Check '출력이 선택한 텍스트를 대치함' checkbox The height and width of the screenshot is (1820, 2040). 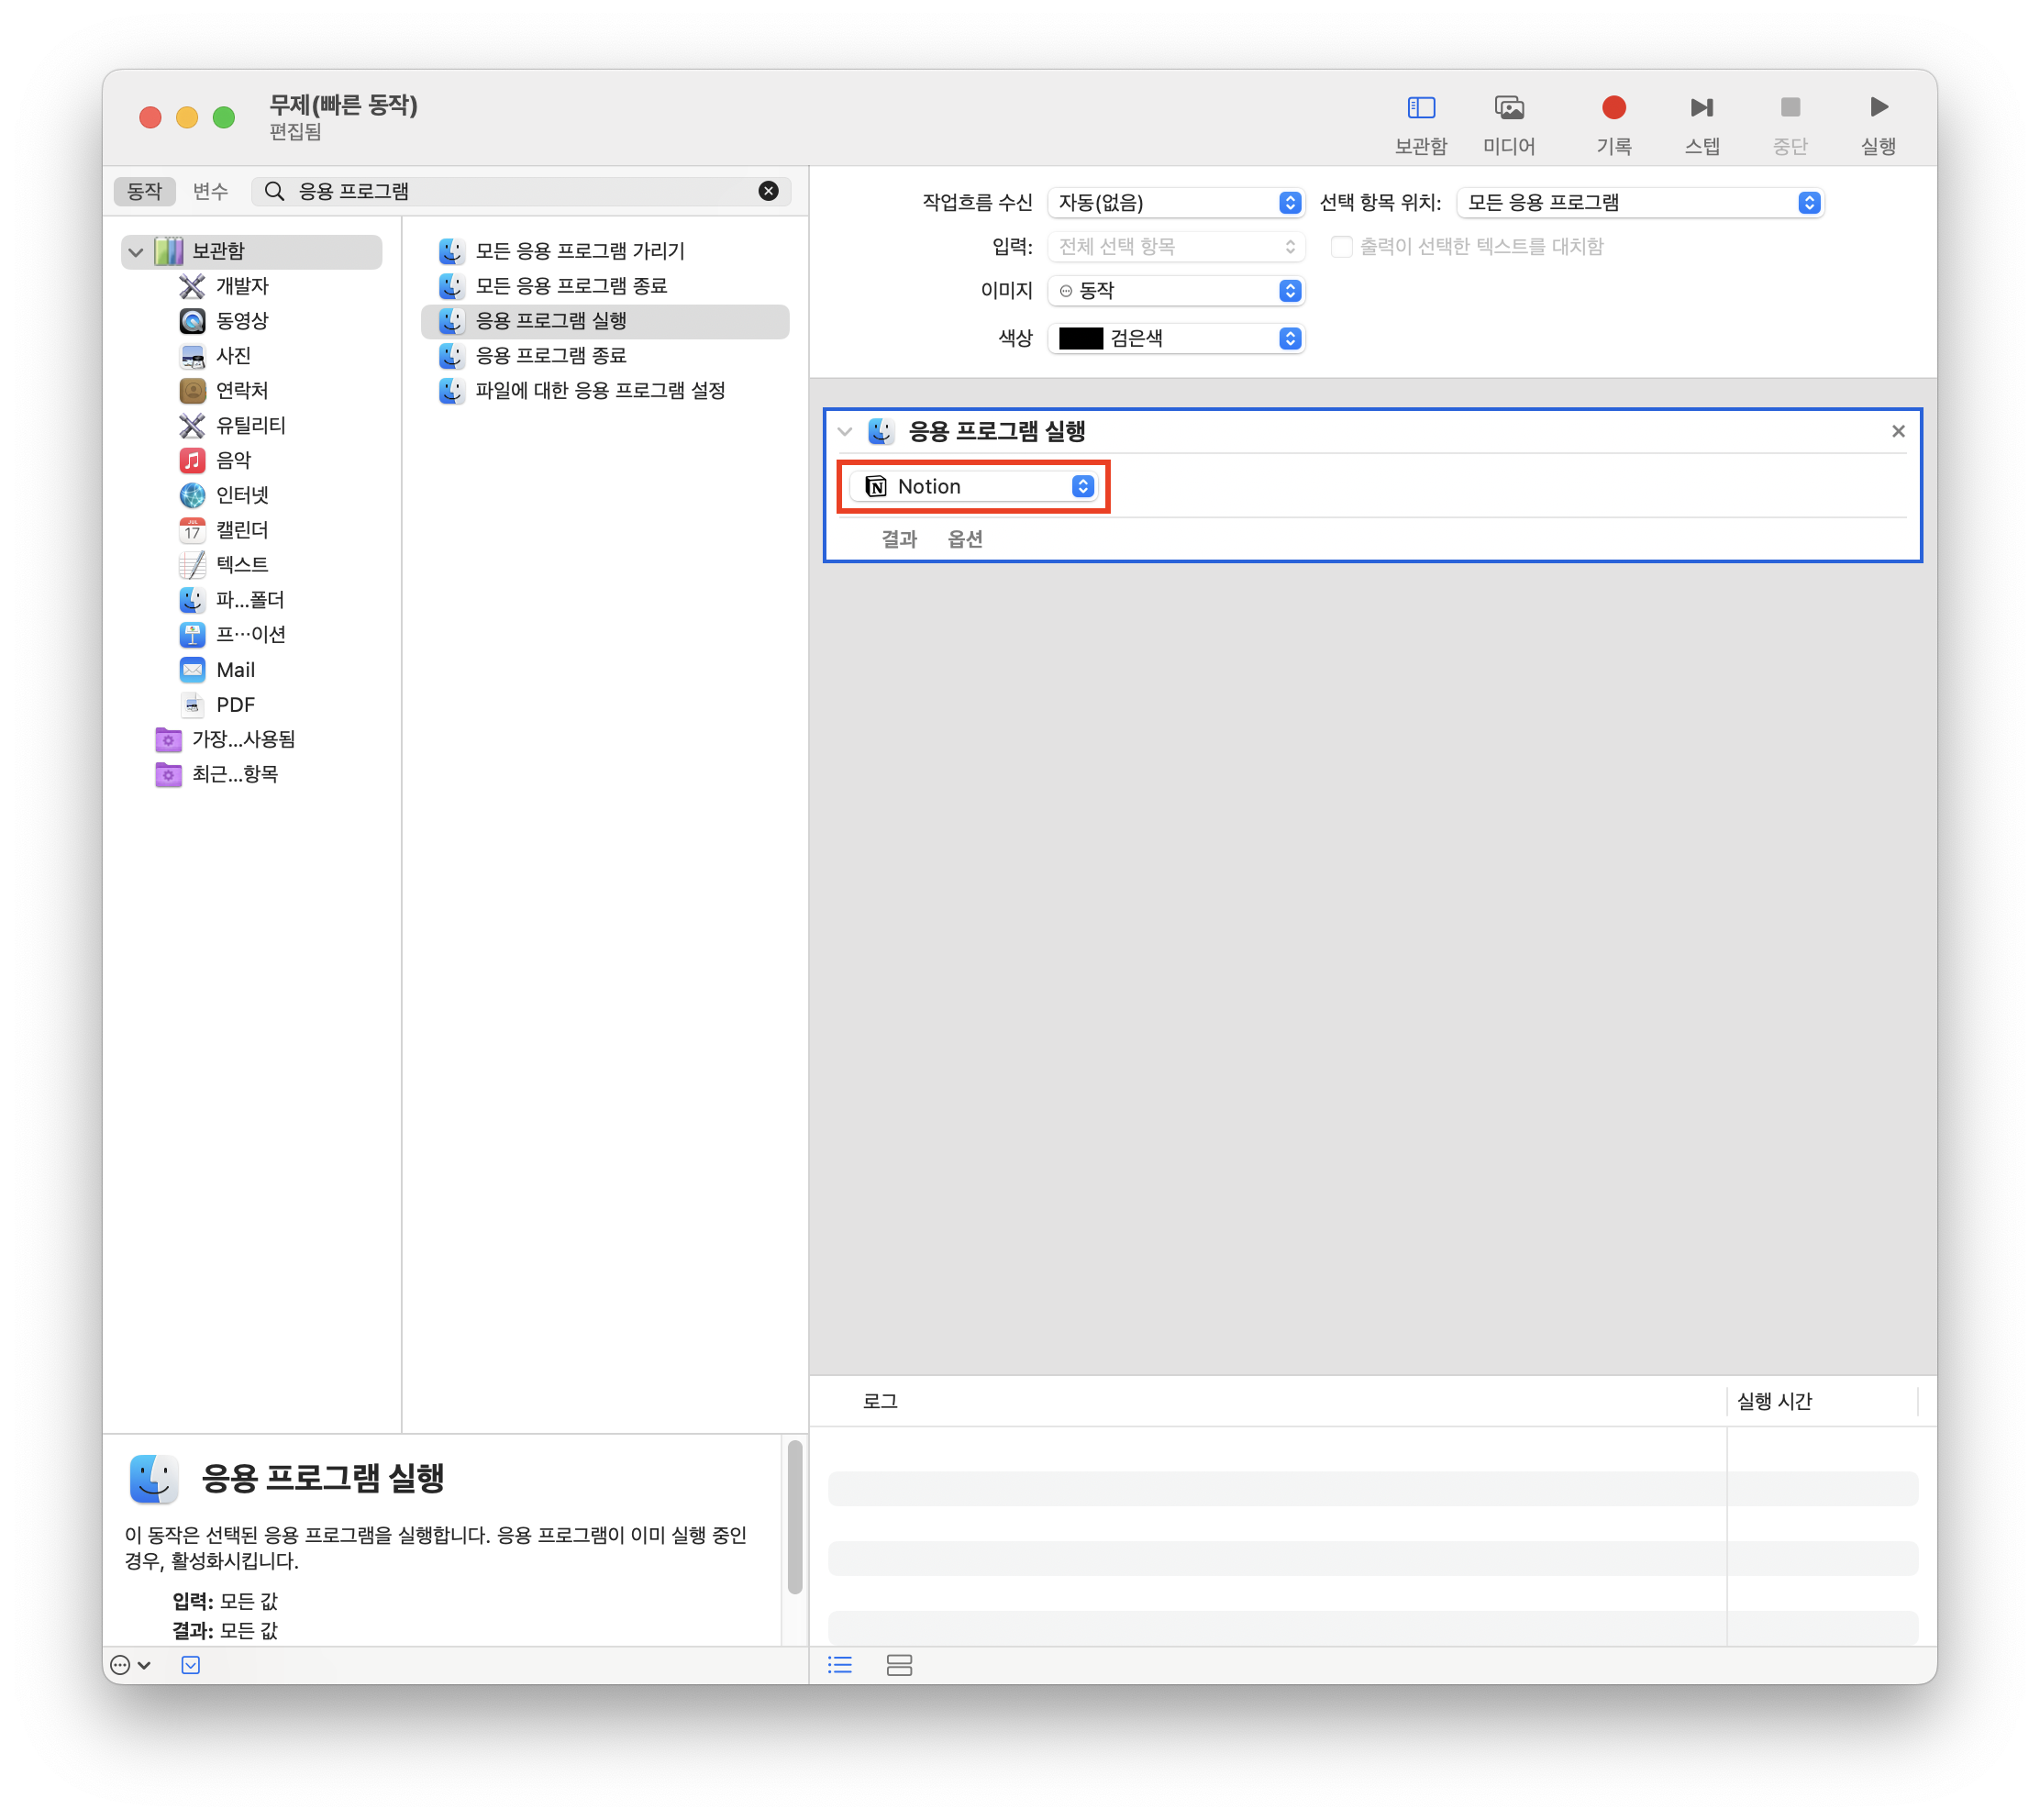(x=1341, y=246)
